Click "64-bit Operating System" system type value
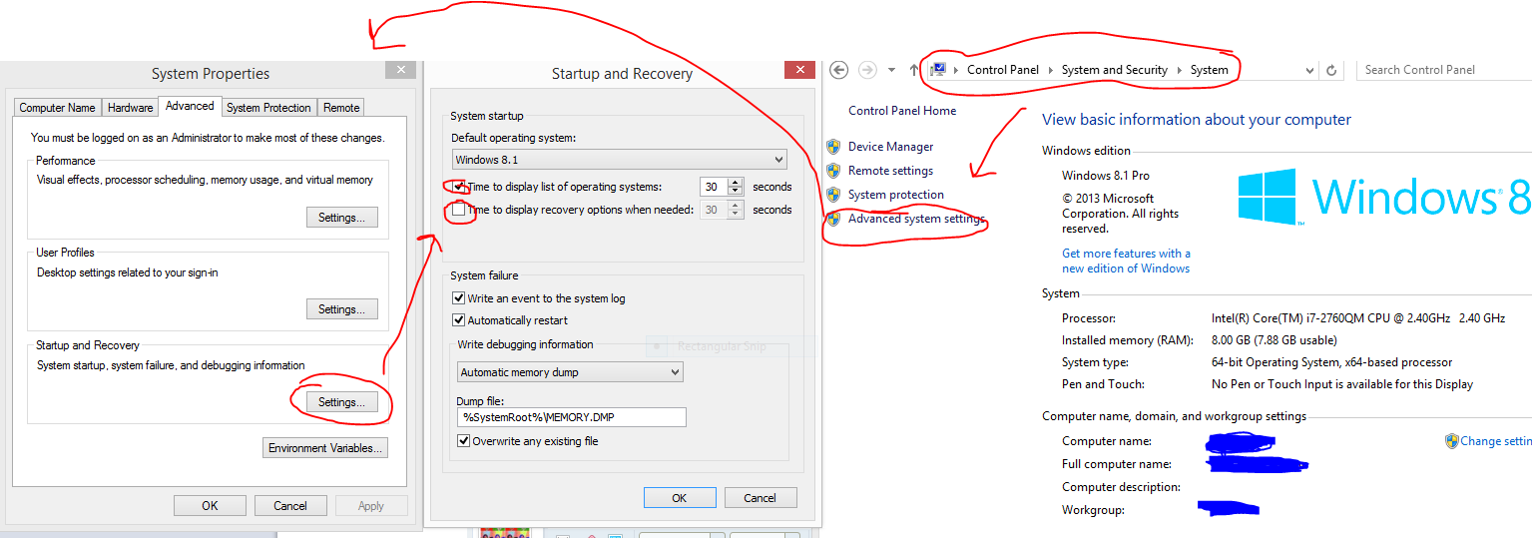The image size is (1532, 538). pos(1332,362)
